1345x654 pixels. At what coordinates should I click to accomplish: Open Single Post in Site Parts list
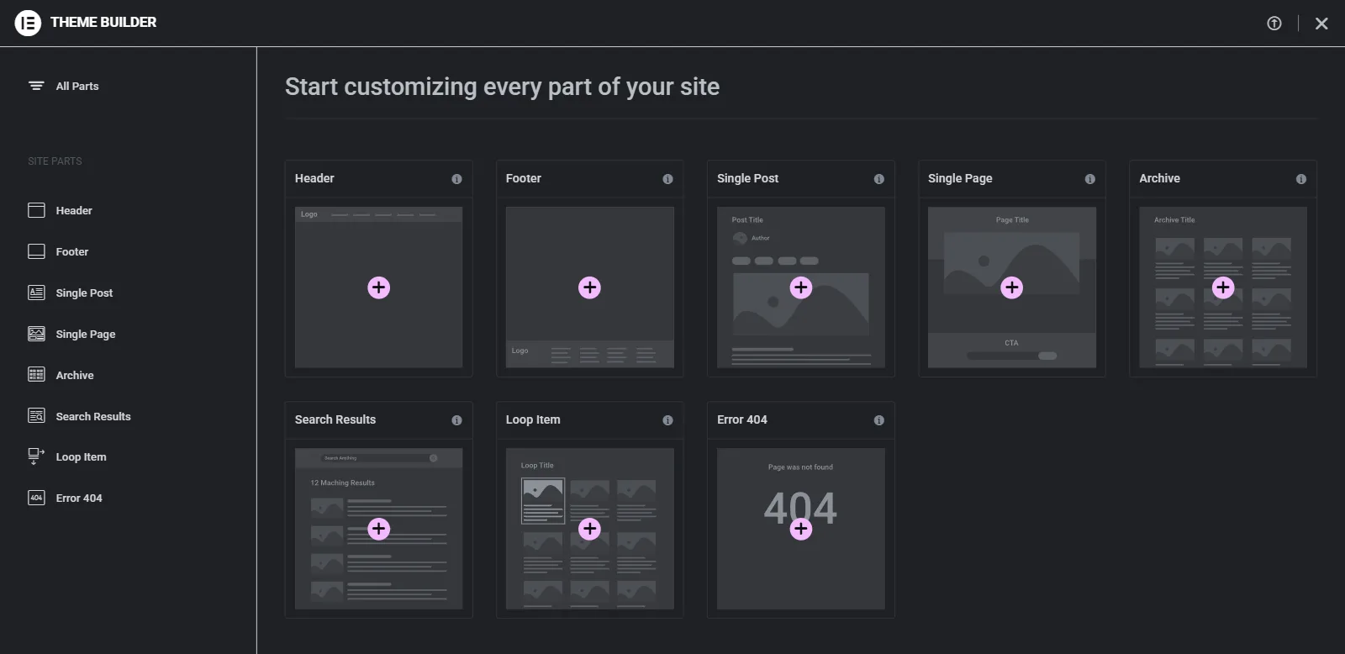(x=84, y=293)
